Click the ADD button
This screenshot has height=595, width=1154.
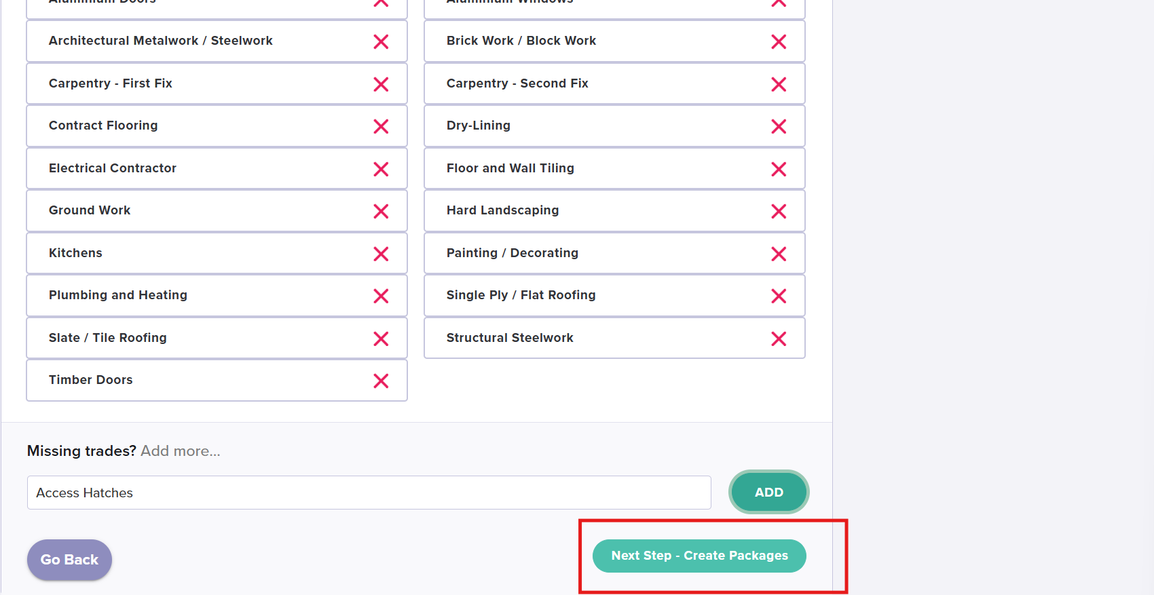(x=768, y=493)
